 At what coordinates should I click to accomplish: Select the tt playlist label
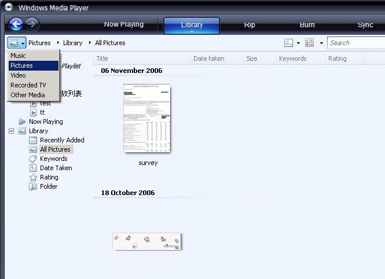click(42, 112)
